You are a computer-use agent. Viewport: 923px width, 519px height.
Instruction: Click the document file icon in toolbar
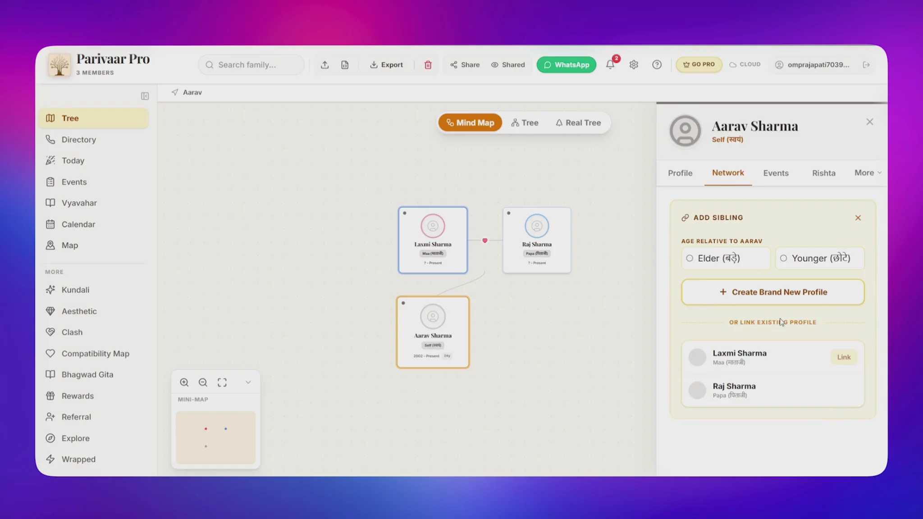click(x=345, y=65)
